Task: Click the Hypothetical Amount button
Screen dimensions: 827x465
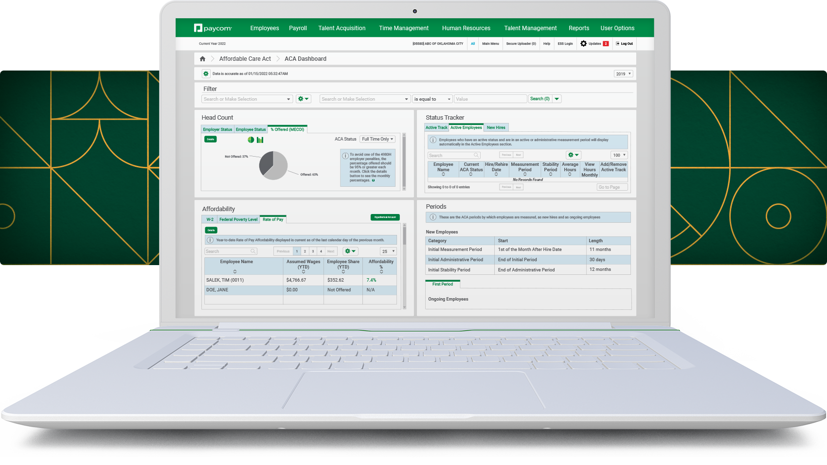Action: pyautogui.click(x=385, y=217)
